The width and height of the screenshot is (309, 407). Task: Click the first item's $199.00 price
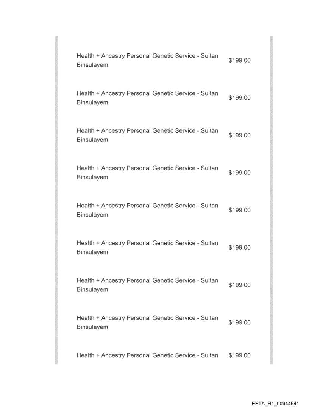240,61
